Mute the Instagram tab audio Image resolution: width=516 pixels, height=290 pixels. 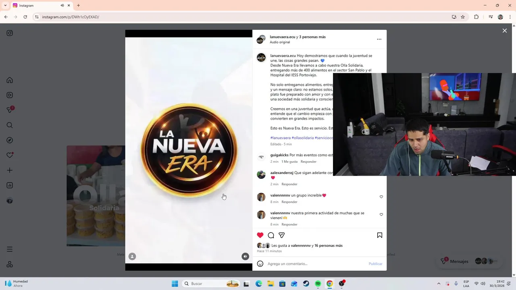click(62, 5)
